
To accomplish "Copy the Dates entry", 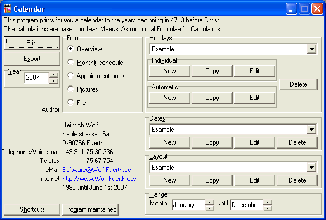I will click(212, 142).
